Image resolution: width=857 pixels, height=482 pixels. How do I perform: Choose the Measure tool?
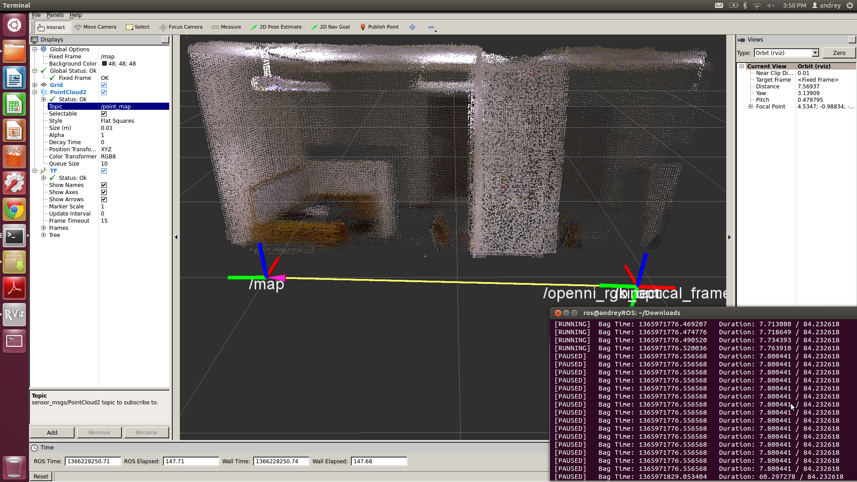point(226,27)
